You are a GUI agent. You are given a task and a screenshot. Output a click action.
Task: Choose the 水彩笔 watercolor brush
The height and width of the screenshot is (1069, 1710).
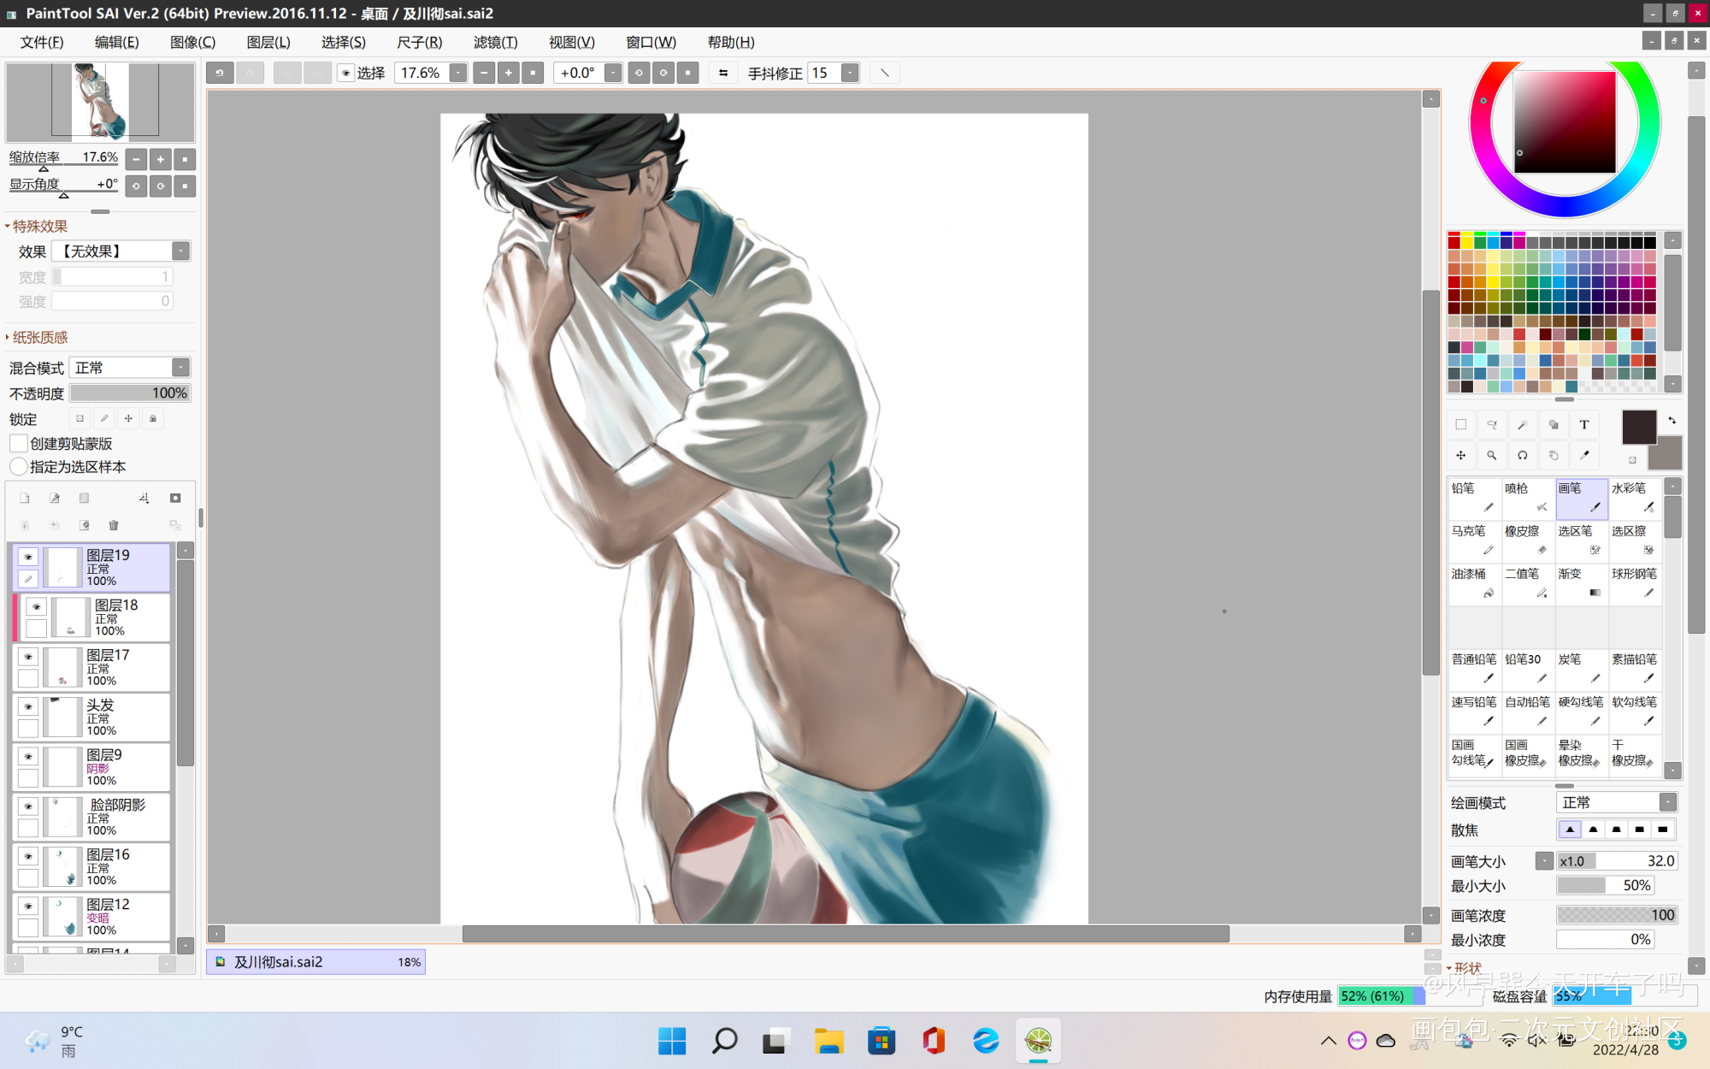click(x=1635, y=498)
